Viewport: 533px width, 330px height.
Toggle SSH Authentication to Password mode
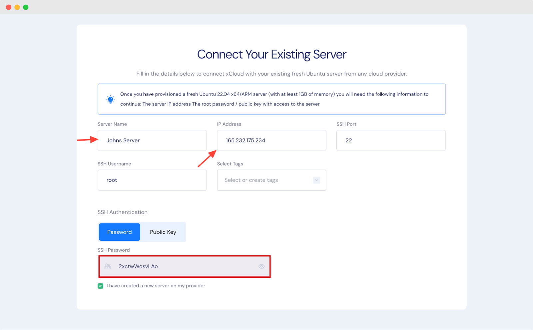point(119,232)
